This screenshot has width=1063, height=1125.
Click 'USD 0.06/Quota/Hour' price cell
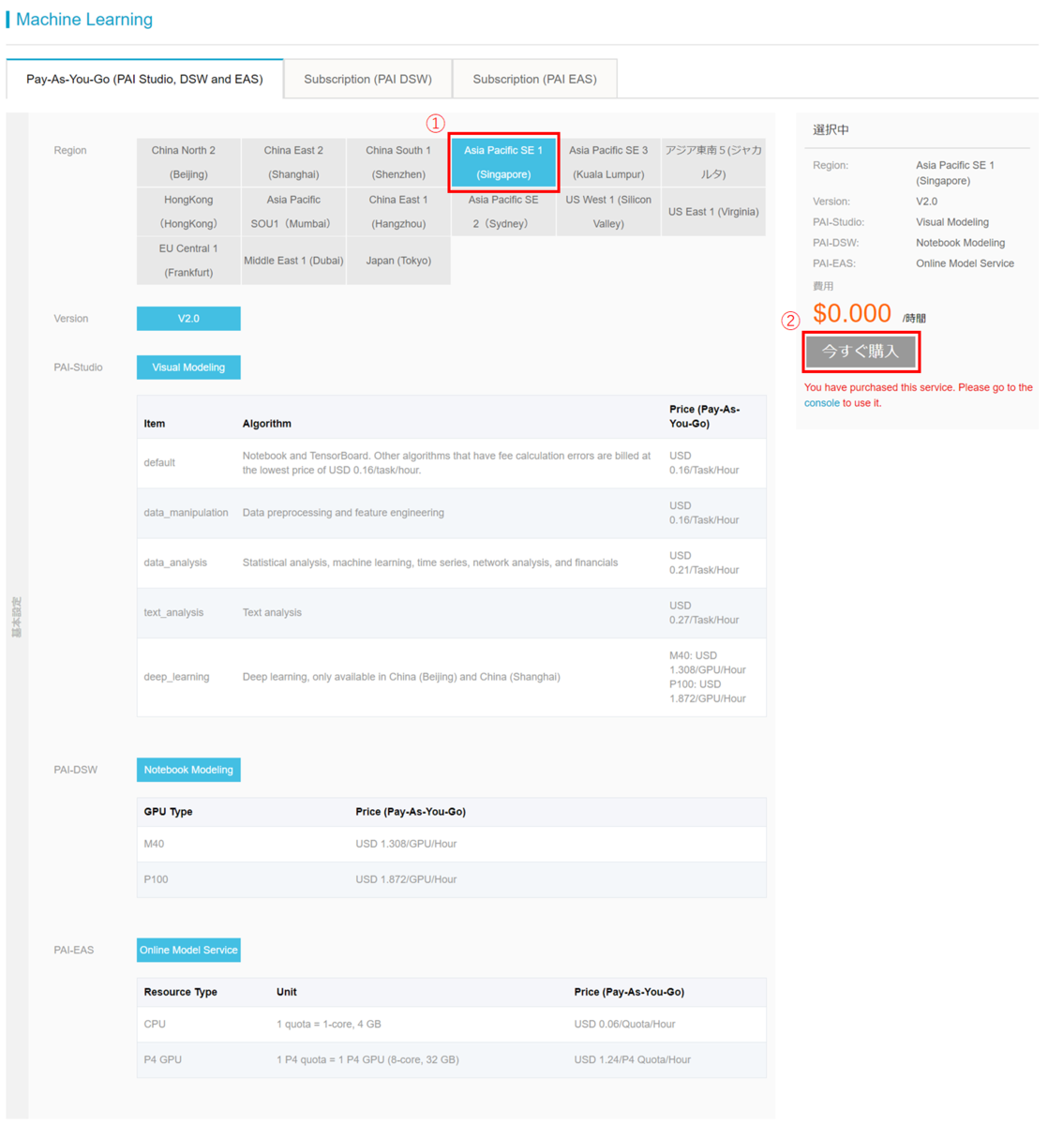tap(624, 1024)
